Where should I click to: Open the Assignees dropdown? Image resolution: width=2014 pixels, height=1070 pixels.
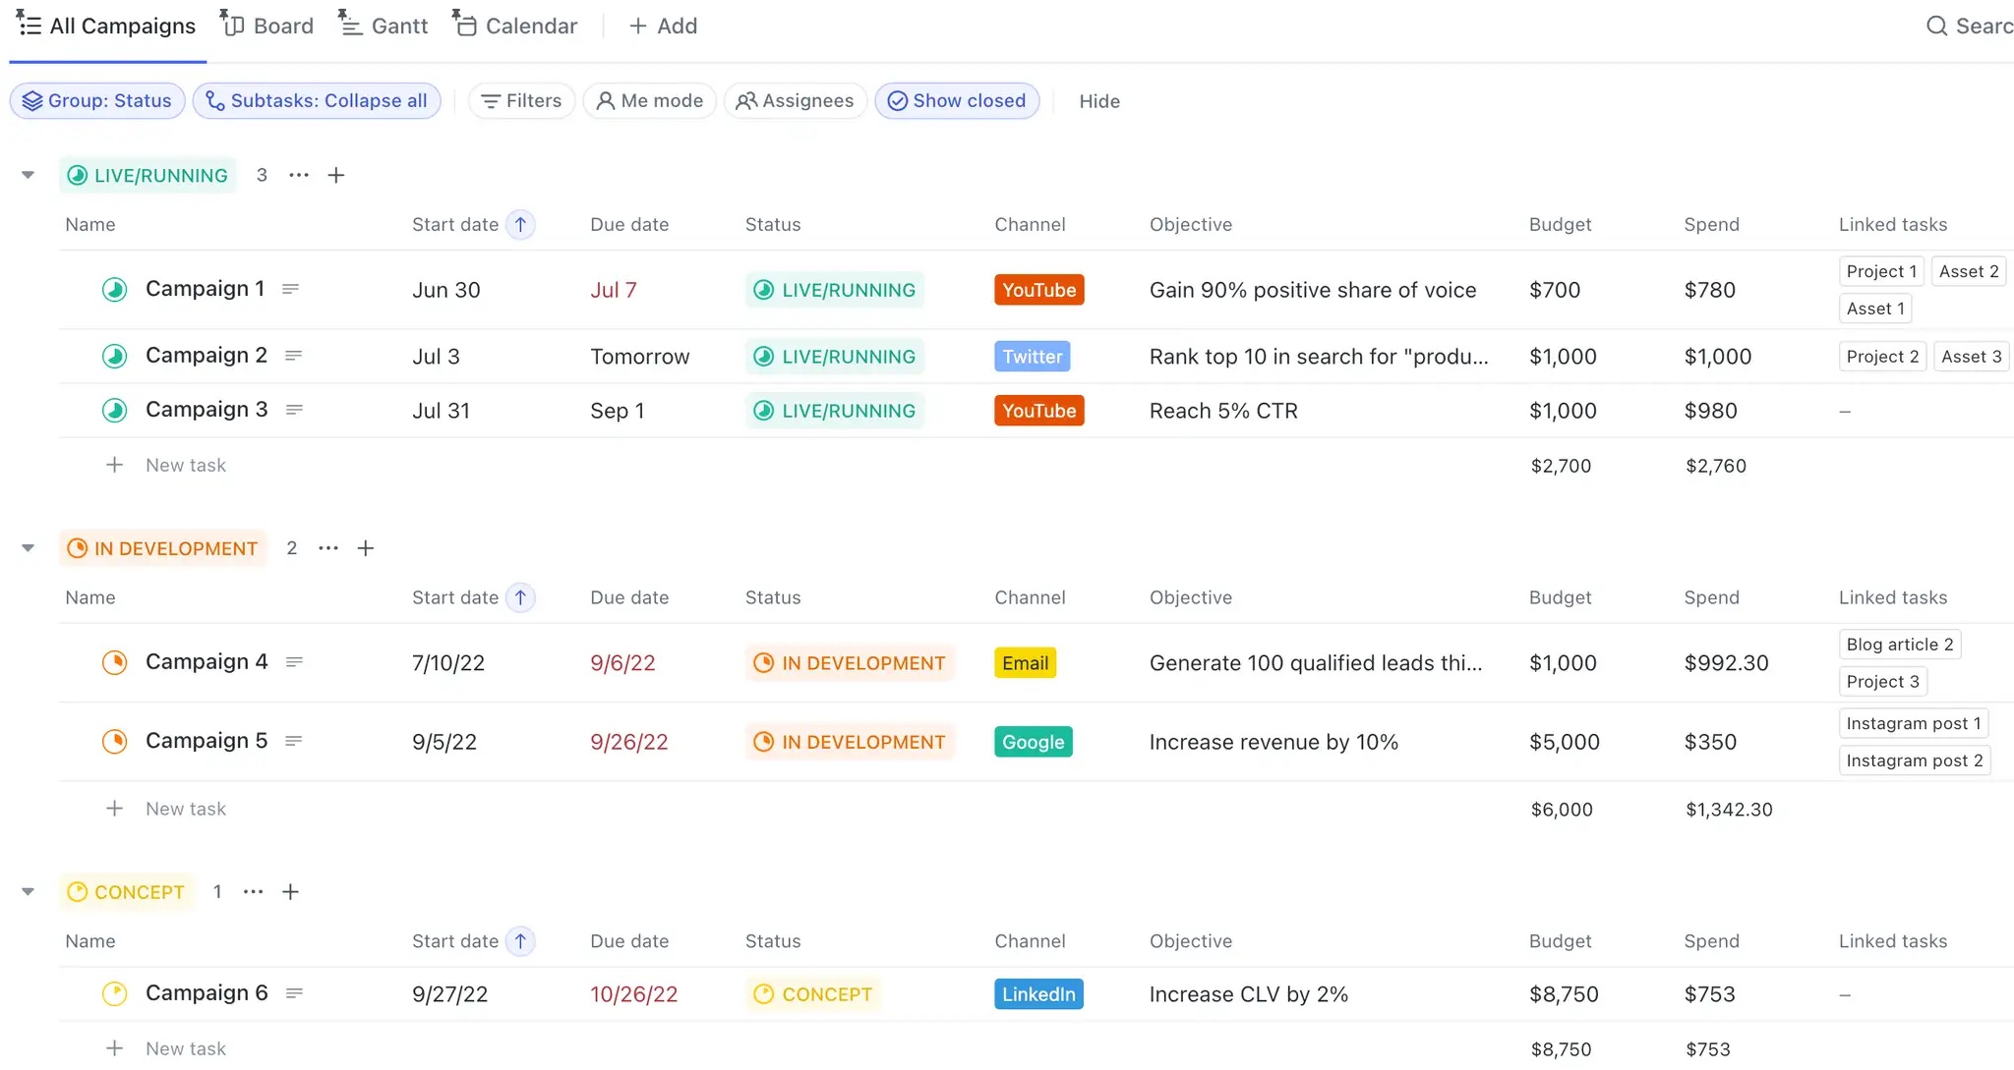pos(795,100)
